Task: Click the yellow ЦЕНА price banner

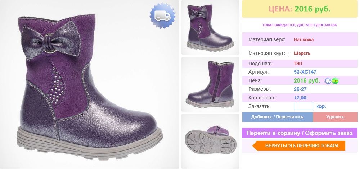Action: coord(300,9)
